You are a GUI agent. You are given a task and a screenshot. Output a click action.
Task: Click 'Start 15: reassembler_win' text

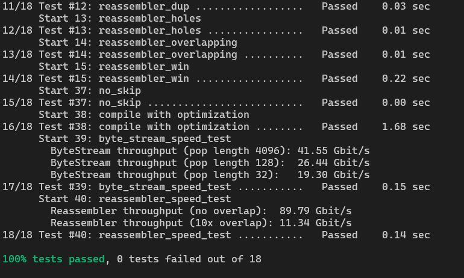[114, 66]
